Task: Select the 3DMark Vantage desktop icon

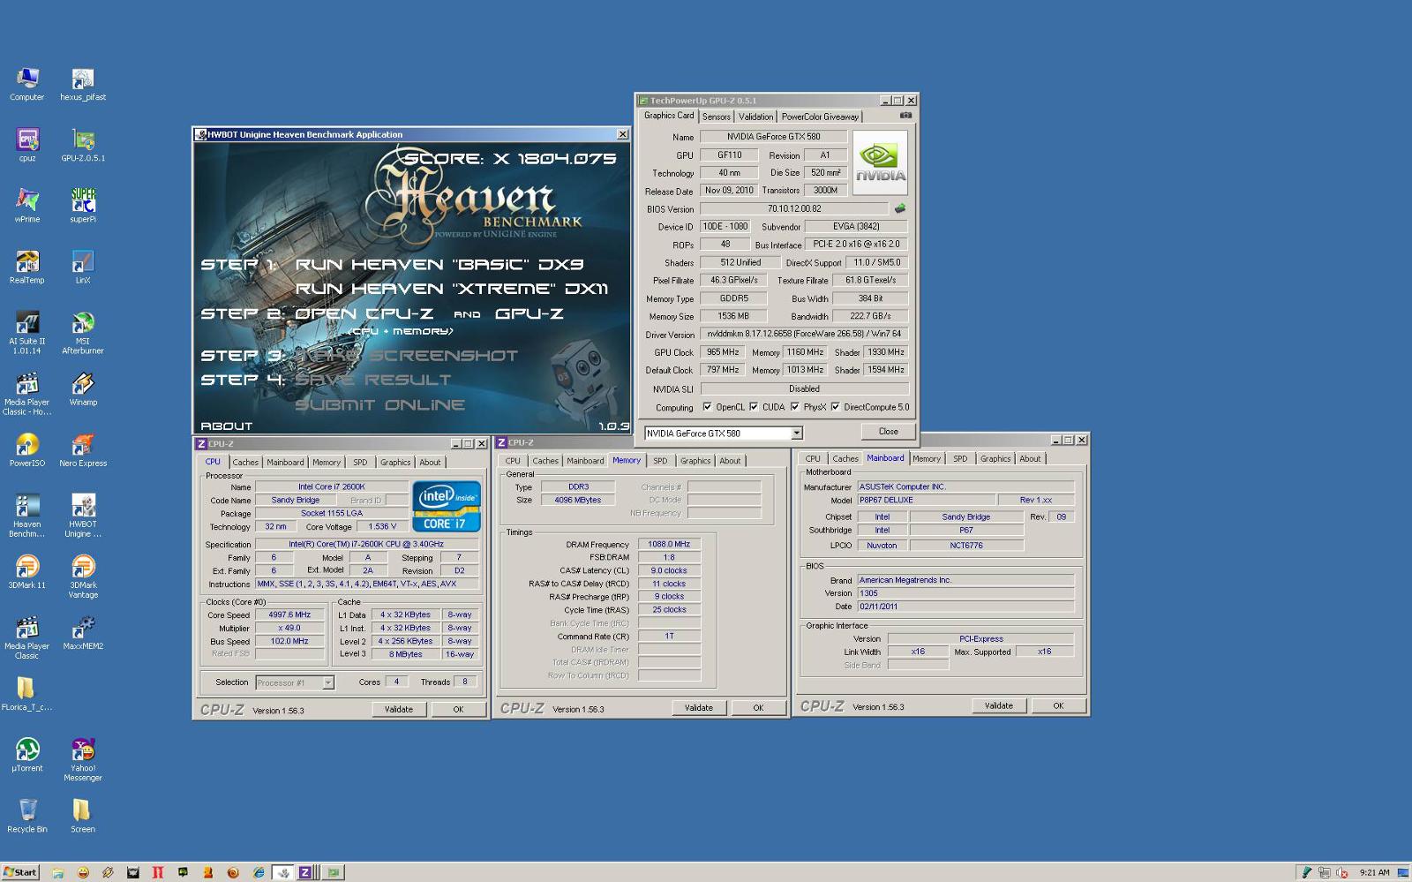Action: point(83,577)
